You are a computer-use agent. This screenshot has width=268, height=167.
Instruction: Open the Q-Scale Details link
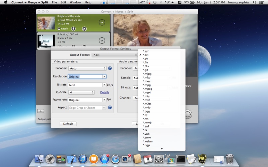[x=105, y=92]
